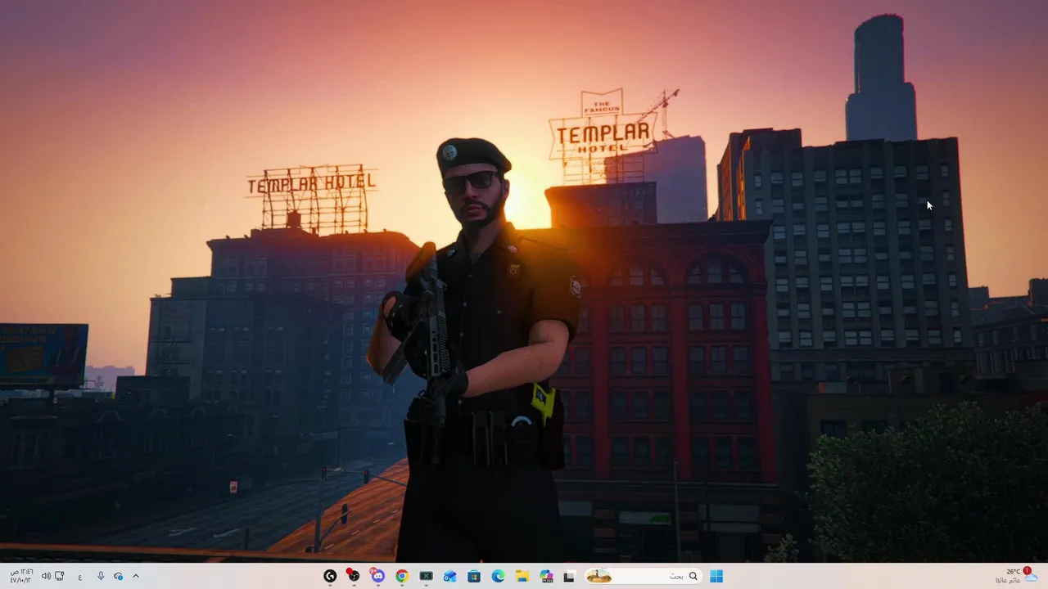Click the OneDrive cloud tray icon
Viewport: 1048px width, 589px height.
pyautogui.click(x=118, y=576)
